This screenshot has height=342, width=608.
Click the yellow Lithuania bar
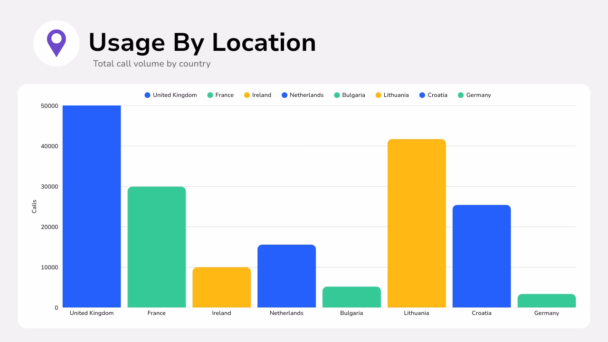point(417,223)
